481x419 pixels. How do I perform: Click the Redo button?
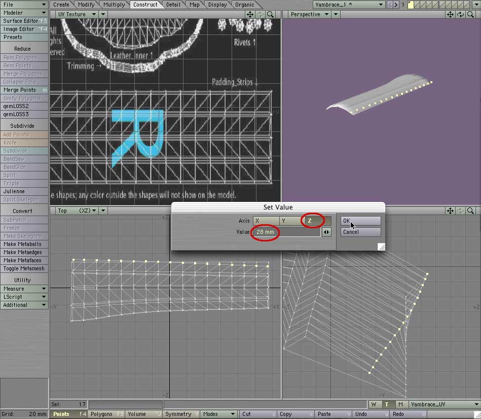pos(409,414)
